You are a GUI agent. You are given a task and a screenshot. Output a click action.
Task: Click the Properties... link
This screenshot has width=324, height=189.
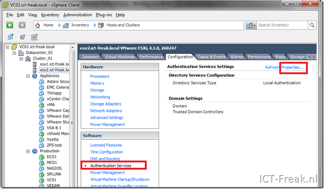[x=292, y=67]
